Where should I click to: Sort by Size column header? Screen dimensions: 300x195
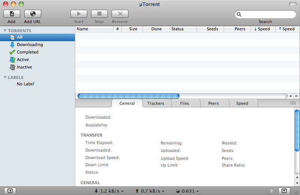(x=133, y=29)
